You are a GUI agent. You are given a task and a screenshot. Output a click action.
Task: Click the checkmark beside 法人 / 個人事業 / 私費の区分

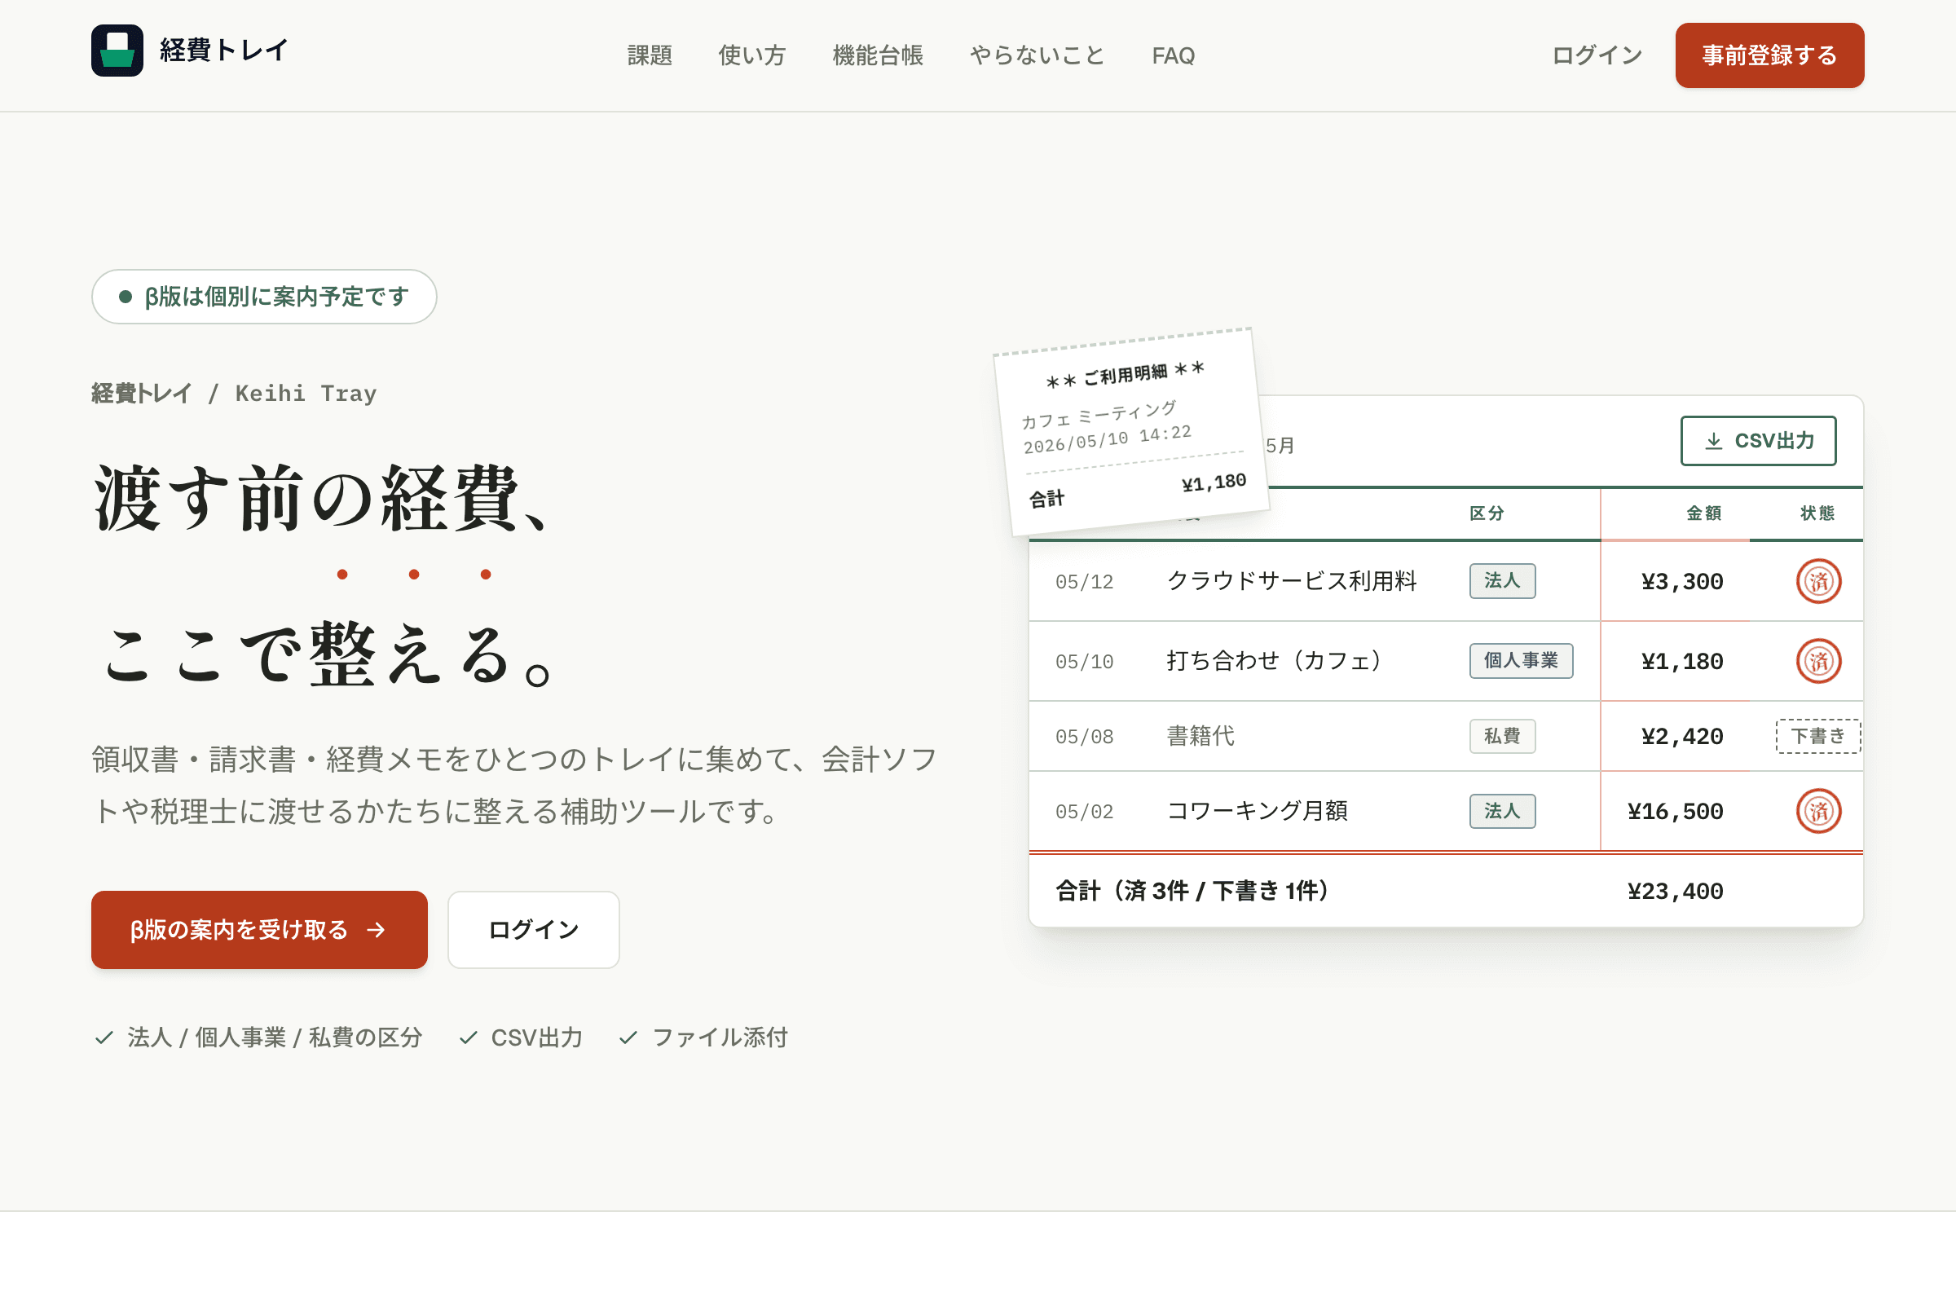coord(104,1037)
